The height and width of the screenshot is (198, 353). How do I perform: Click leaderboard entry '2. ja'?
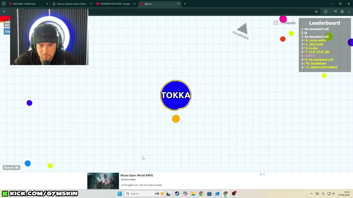pos(304,33)
